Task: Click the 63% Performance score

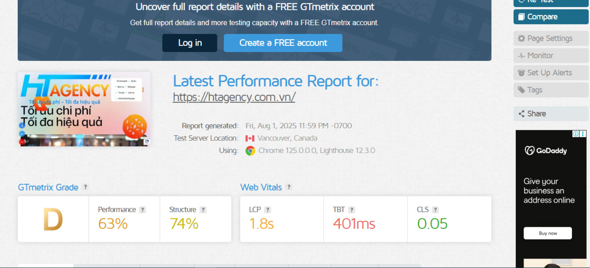Action: click(113, 224)
